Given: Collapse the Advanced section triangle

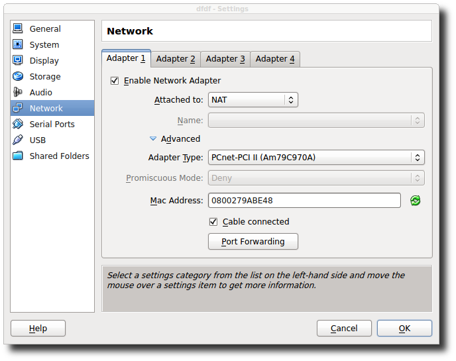Looking at the screenshot, I should pyautogui.click(x=153, y=138).
